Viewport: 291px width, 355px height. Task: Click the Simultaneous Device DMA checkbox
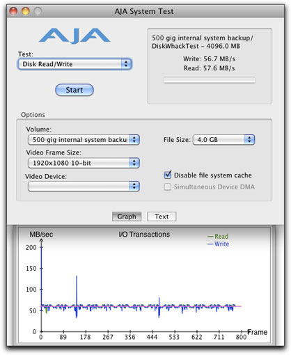(168, 187)
